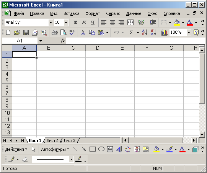Insert clip art picture

click(x=137, y=149)
